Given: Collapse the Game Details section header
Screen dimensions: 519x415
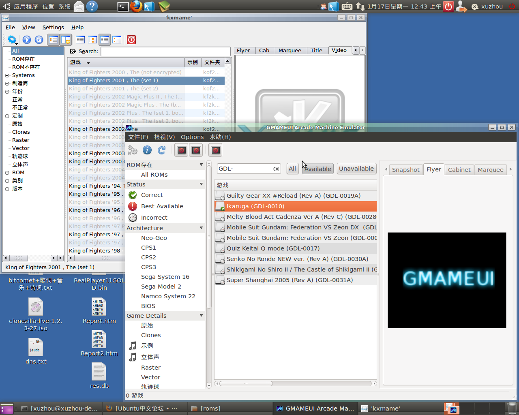Looking at the screenshot, I should click(165, 316).
